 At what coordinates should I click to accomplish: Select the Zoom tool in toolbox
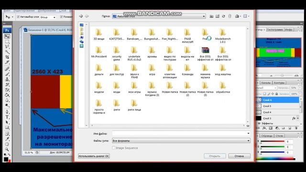[7, 150]
